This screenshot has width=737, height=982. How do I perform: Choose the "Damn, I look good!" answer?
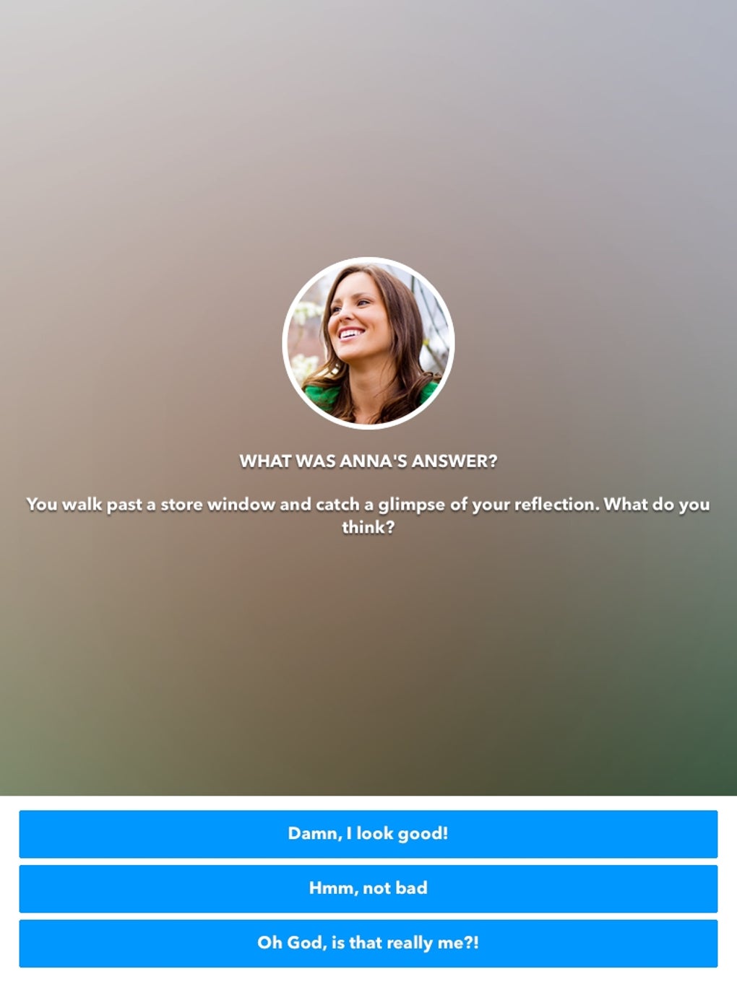(x=368, y=834)
